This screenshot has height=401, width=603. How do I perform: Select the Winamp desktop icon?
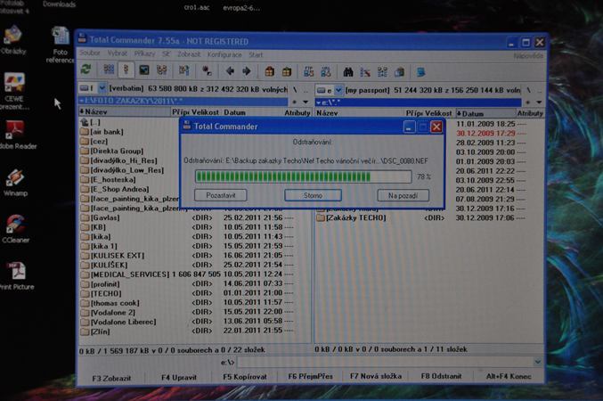(x=15, y=183)
